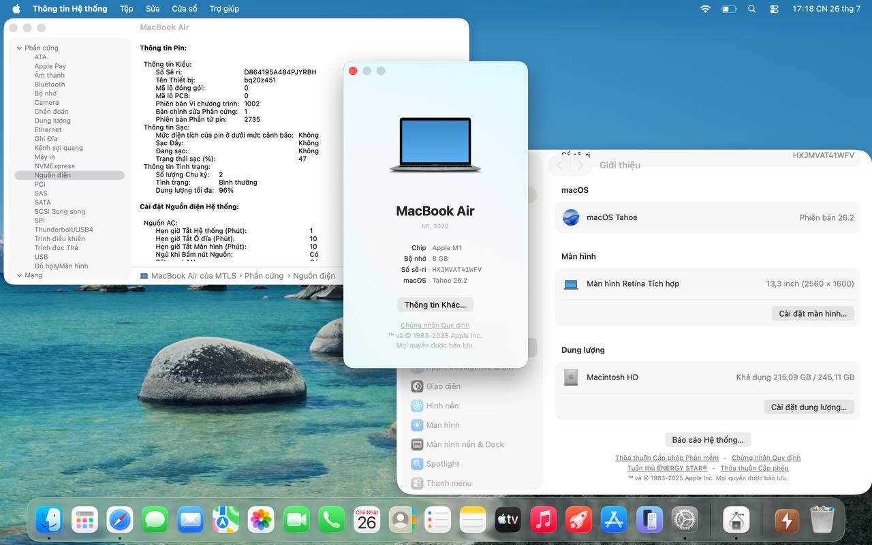Open the Apple menu
Viewport: 872px width, 545px height.
(16, 9)
